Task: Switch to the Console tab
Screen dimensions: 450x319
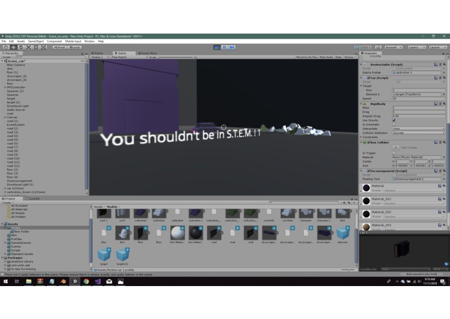Action: pos(32,198)
